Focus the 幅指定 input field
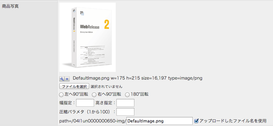 point(85,103)
